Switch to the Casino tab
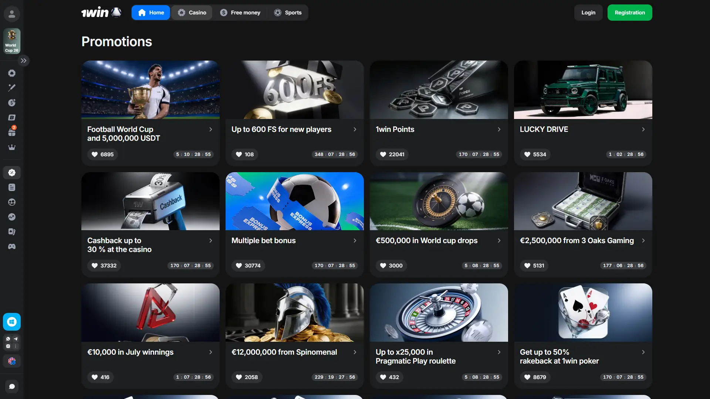The height and width of the screenshot is (399, 710). tap(192, 13)
